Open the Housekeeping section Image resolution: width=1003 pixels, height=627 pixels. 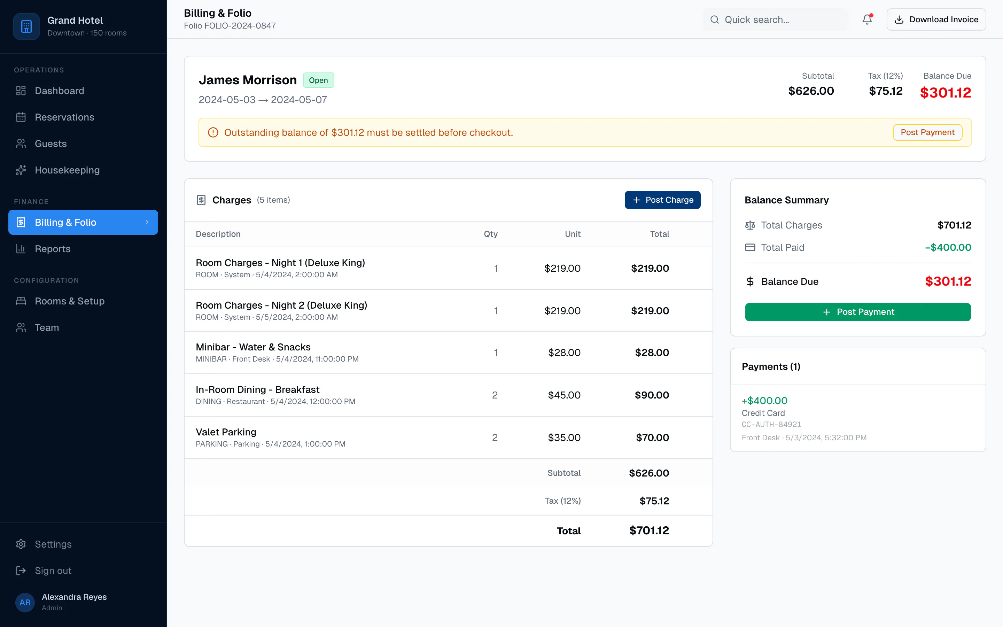click(x=83, y=170)
